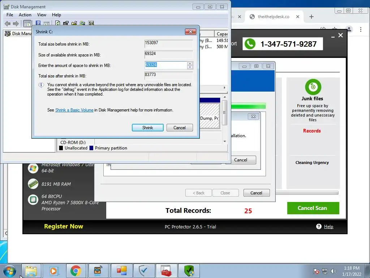The height and width of the screenshot is (278, 370).
Task: Minimize the PC Protector window
Action: 333,37
